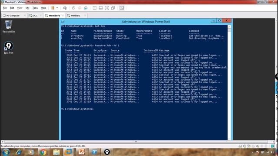Open the Windows Start menu
The width and height of the screenshot is (278, 156).
6,152
